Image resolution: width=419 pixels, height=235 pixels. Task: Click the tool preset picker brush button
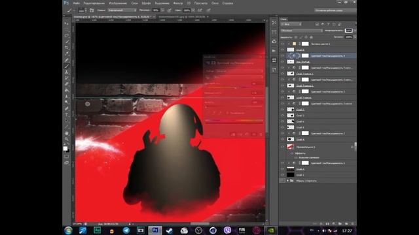coord(69,10)
